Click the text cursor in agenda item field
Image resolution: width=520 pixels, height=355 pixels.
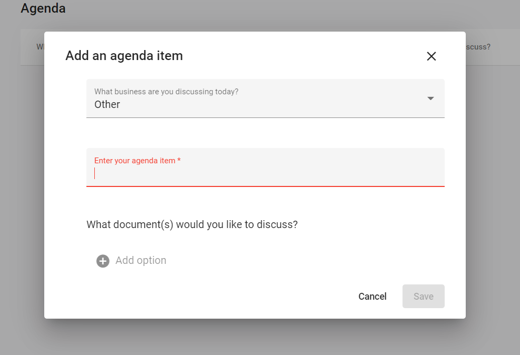point(95,173)
